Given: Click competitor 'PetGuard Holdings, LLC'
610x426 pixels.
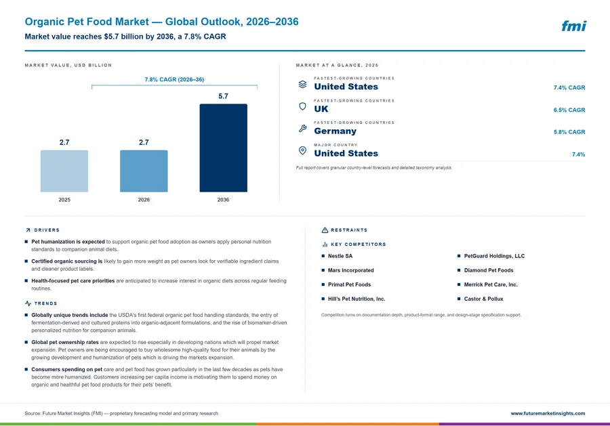Looking at the screenshot, I should (x=495, y=256).
